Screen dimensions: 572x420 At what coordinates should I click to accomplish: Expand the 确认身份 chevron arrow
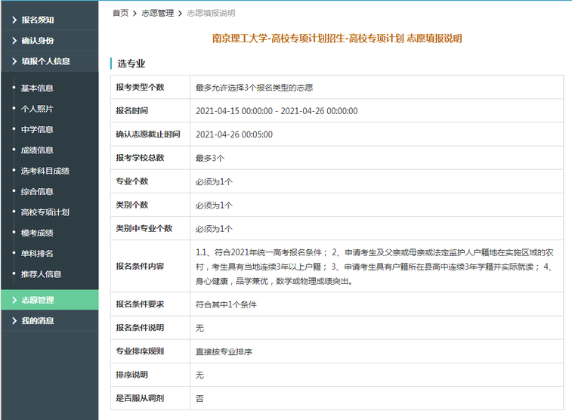tap(14, 41)
